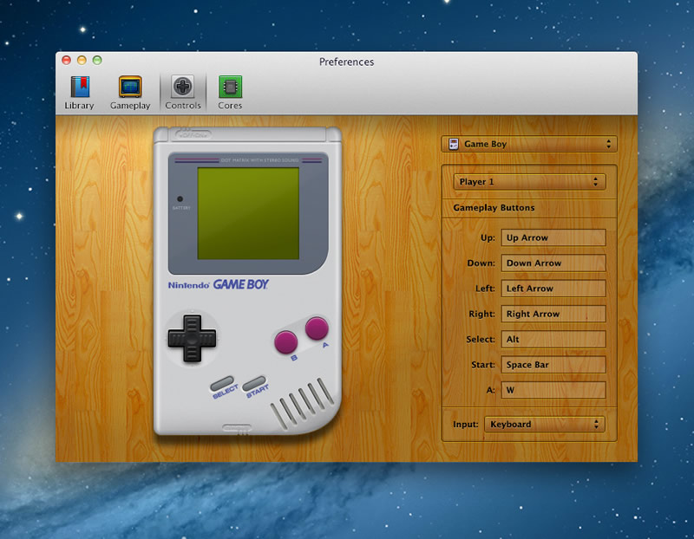Click the SELECT button on Game Boy
The image size is (694, 539).
(x=222, y=383)
